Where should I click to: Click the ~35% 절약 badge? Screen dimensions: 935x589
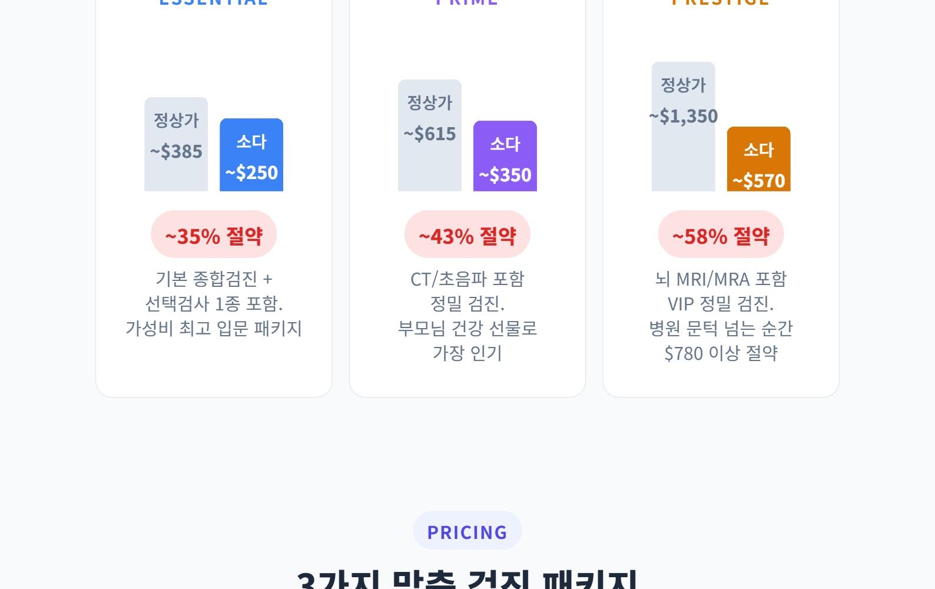click(x=214, y=234)
